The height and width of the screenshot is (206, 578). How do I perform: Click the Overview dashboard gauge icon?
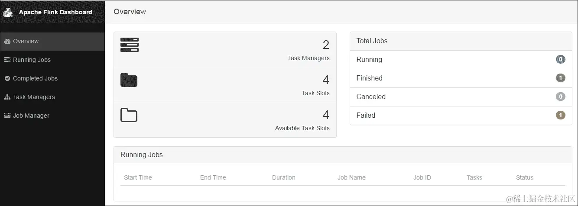pos(7,42)
